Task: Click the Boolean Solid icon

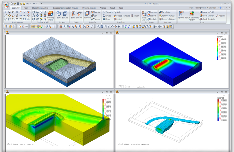Action: pos(59,15)
